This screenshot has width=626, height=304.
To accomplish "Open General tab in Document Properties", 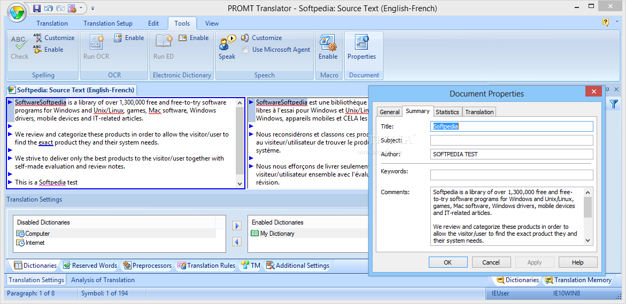I will tap(389, 112).
